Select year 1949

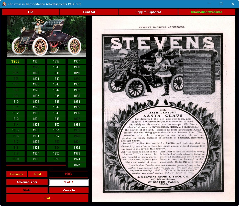(x=56, y=119)
